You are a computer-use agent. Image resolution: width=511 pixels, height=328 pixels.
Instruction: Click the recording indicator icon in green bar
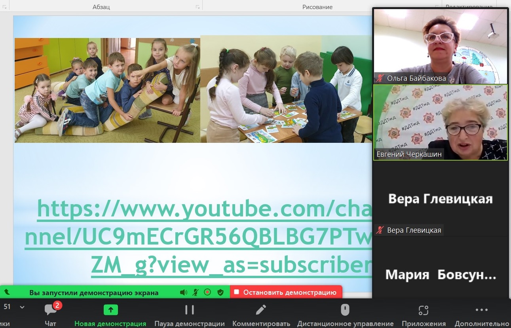tap(207, 292)
